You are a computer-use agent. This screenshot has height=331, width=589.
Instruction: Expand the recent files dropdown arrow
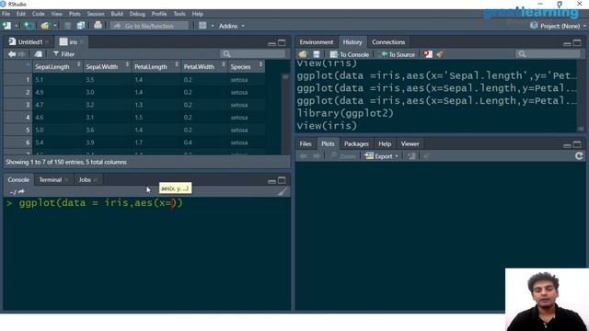pyautogui.click(x=55, y=26)
